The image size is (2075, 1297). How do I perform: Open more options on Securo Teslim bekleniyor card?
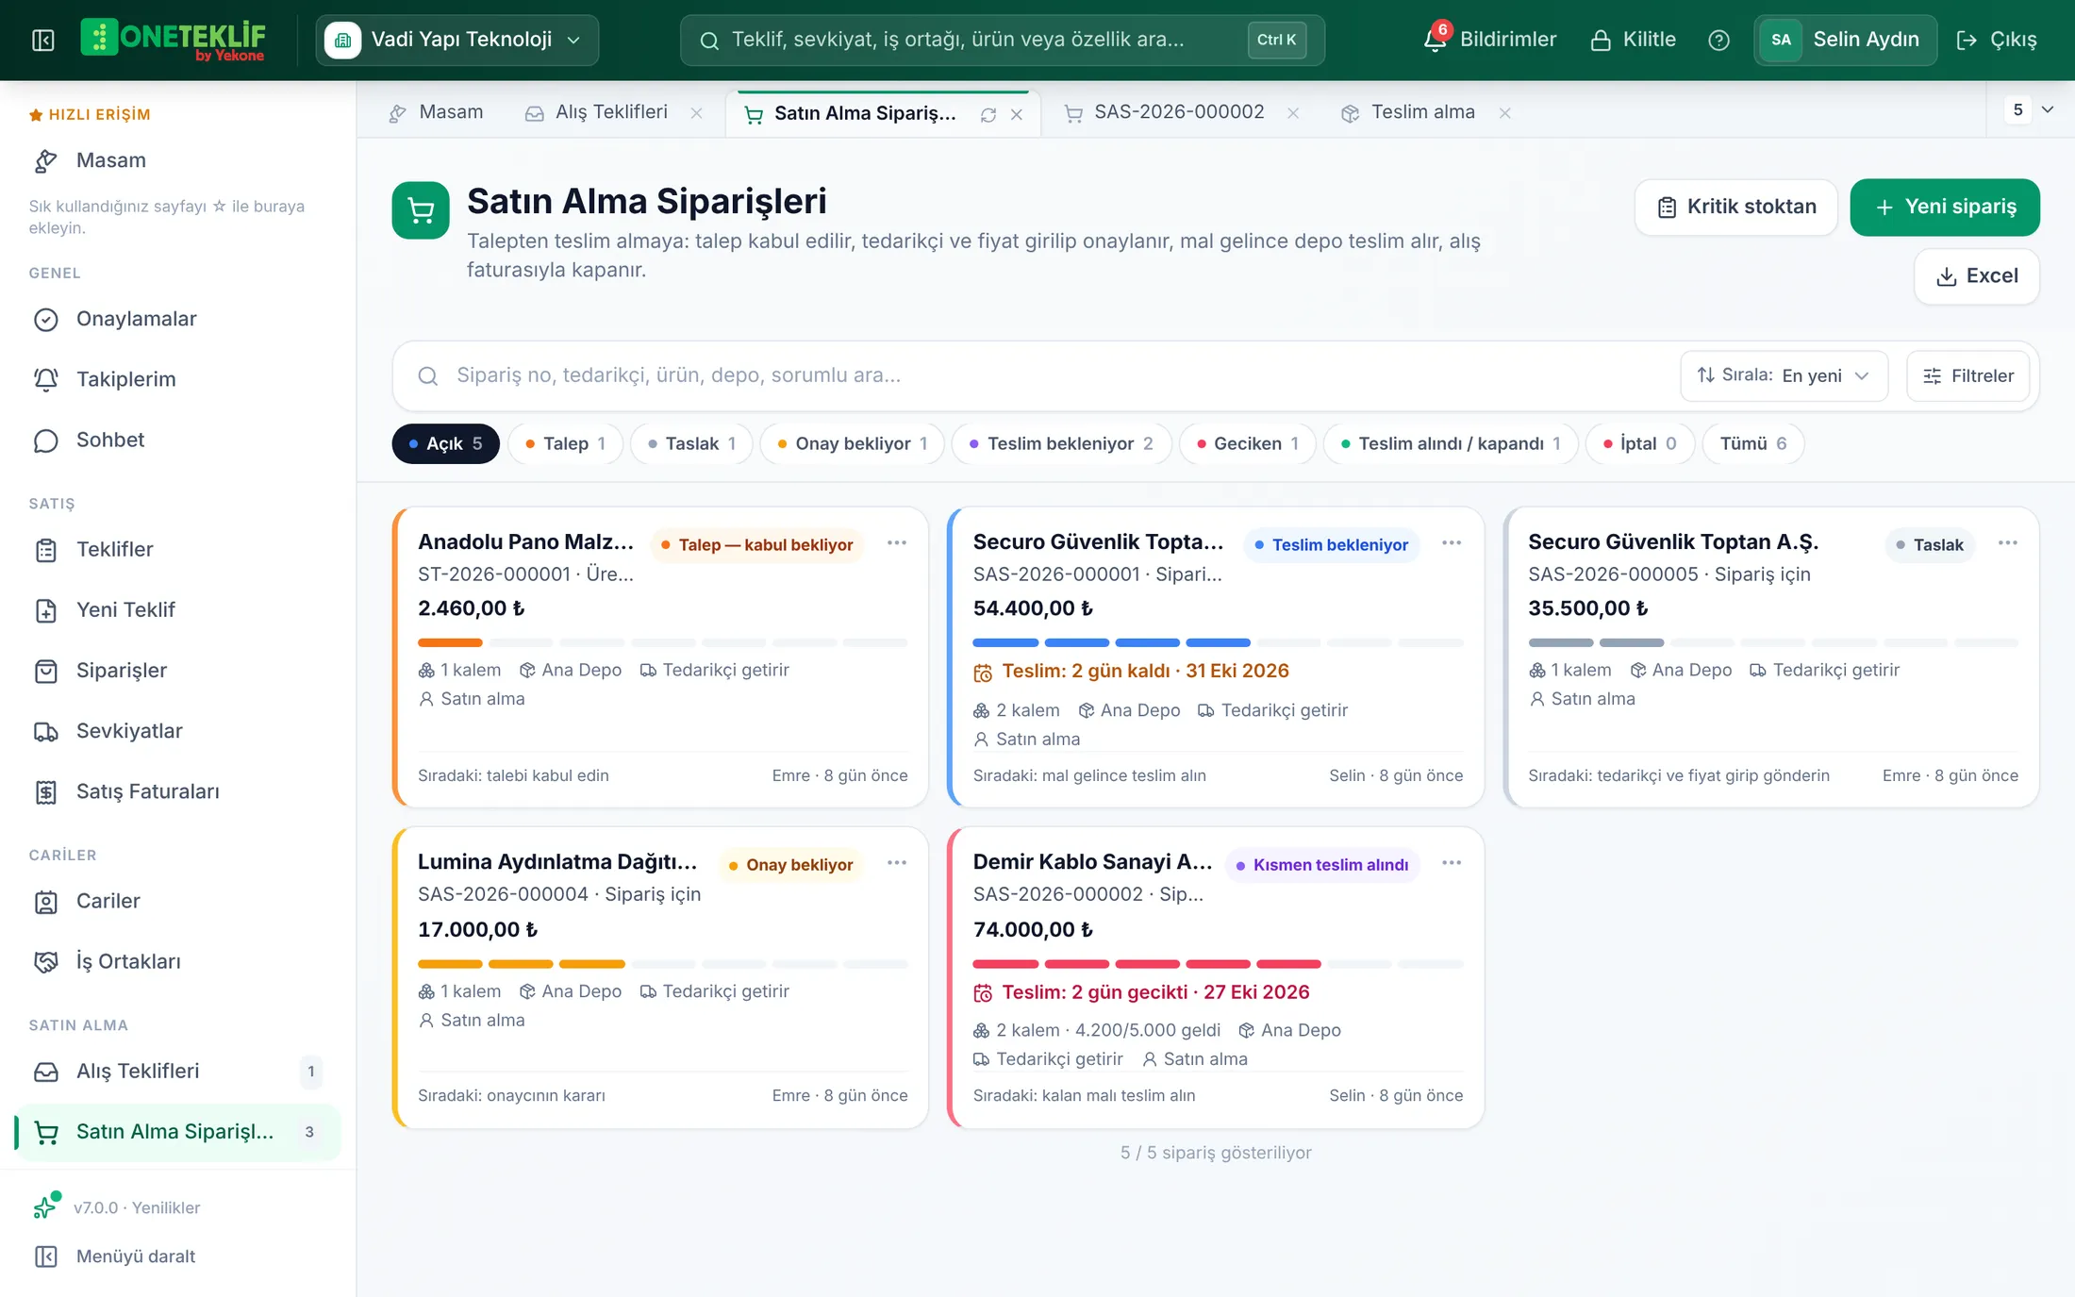point(1452,543)
